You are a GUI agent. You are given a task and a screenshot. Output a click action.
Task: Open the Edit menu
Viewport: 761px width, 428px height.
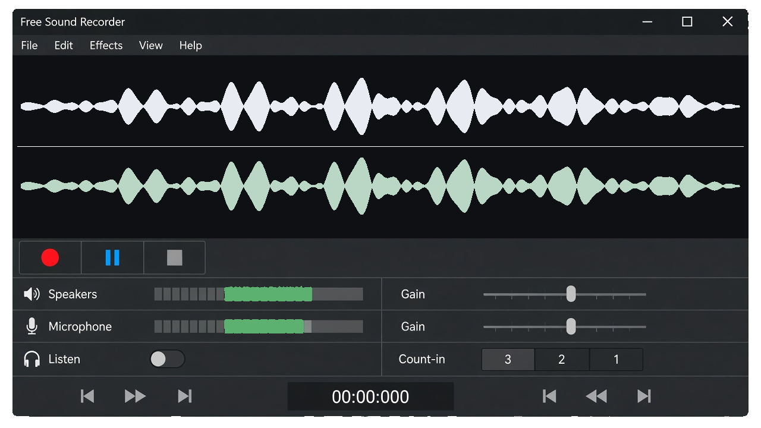click(x=64, y=45)
